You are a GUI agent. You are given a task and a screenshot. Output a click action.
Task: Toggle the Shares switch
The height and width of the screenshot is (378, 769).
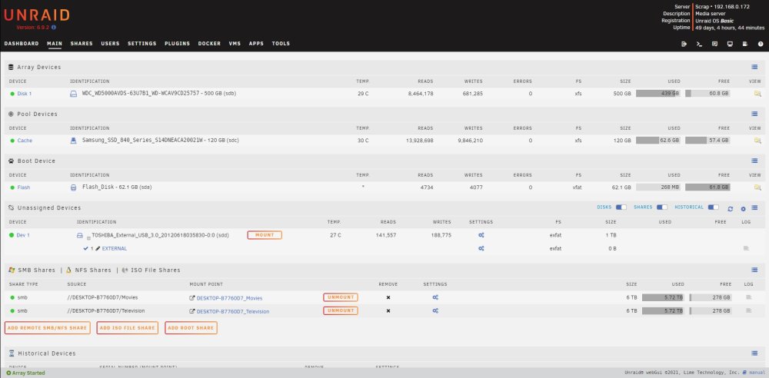662,207
